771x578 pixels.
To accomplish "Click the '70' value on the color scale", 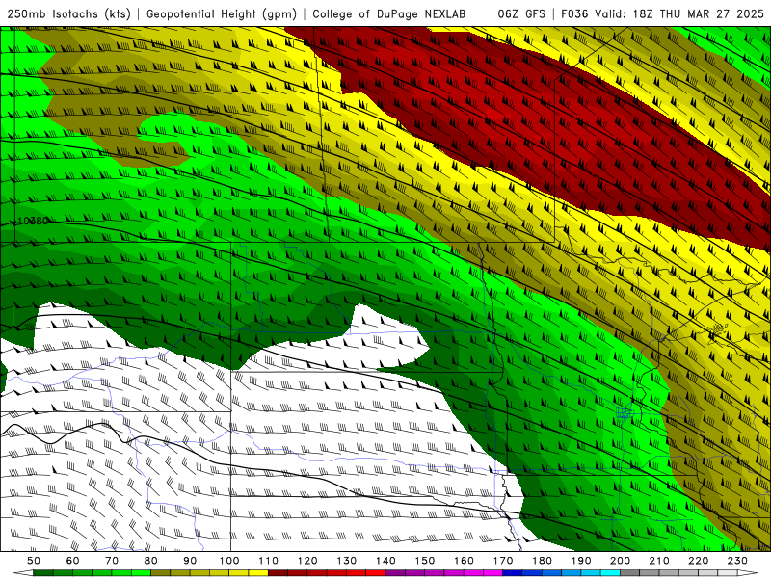I will tap(112, 561).
